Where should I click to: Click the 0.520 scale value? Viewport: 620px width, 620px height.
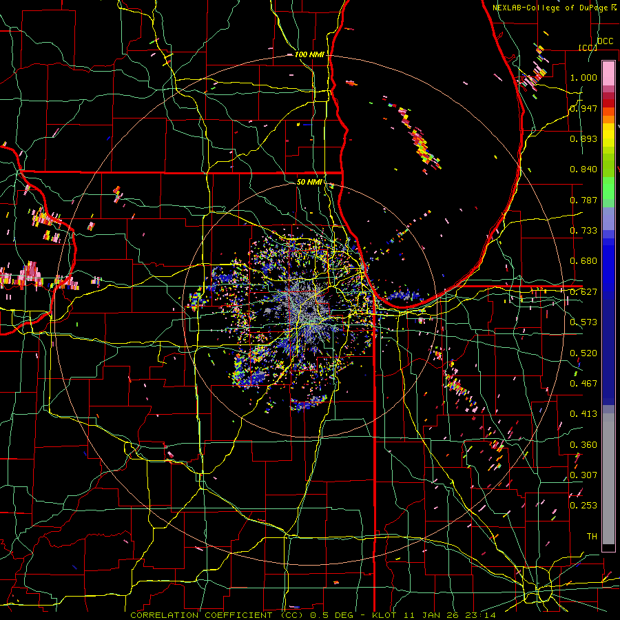(583, 353)
